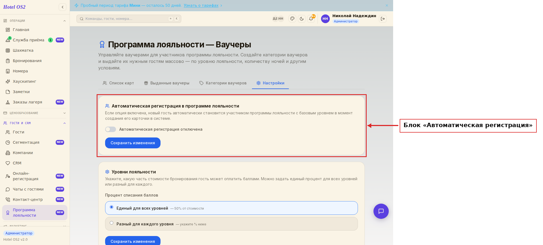Open the theme palette icon

[292, 19]
